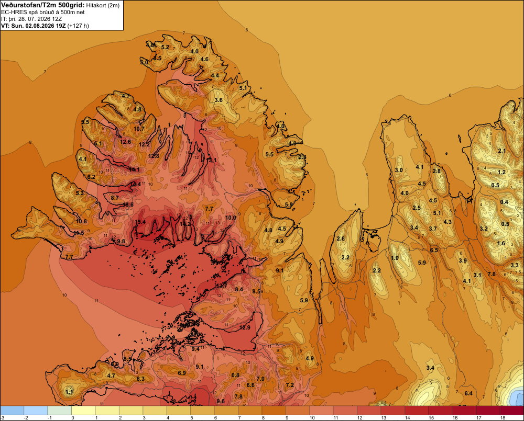Click the darkest red legend swatch right of 18
The height and width of the screenshot is (421, 524).
pyautogui.click(x=512, y=411)
